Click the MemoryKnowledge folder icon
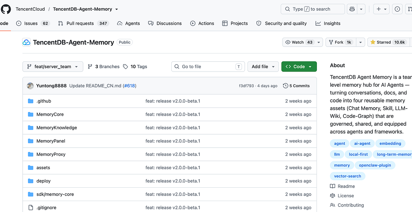This screenshot has height=212, width=412. 31,128
